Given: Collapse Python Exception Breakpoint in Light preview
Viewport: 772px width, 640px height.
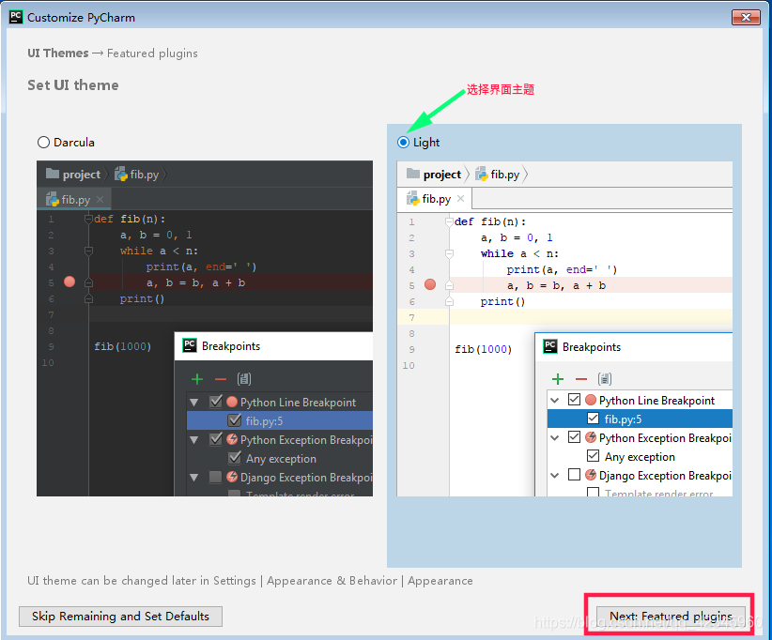Looking at the screenshot, I should (554, 438).
